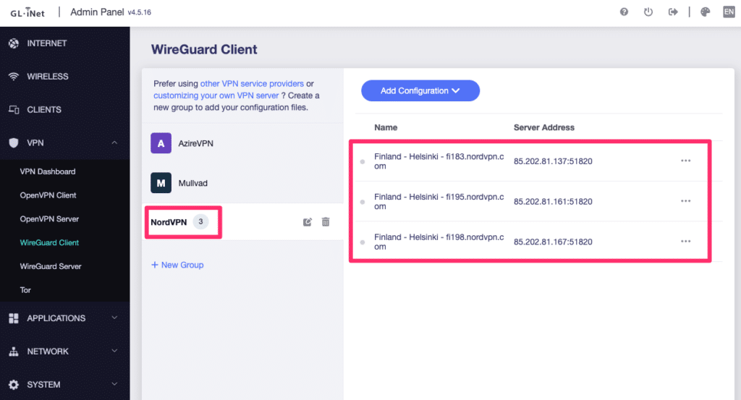This screenshot has width=741, height=400.
Task: Expand the Network menu chevron
Action: click(x=114, y=351)
